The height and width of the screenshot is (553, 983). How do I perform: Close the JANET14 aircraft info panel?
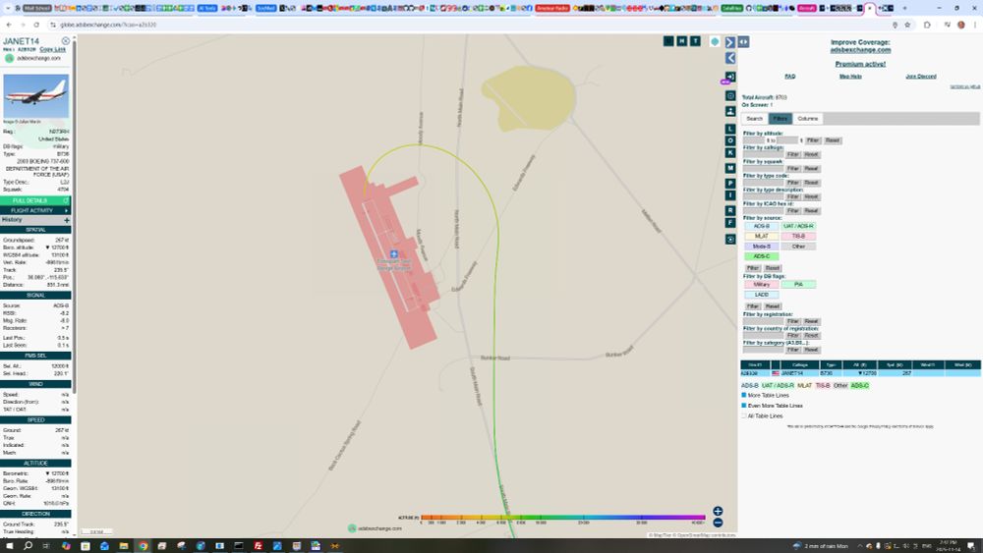click(65, 40)
